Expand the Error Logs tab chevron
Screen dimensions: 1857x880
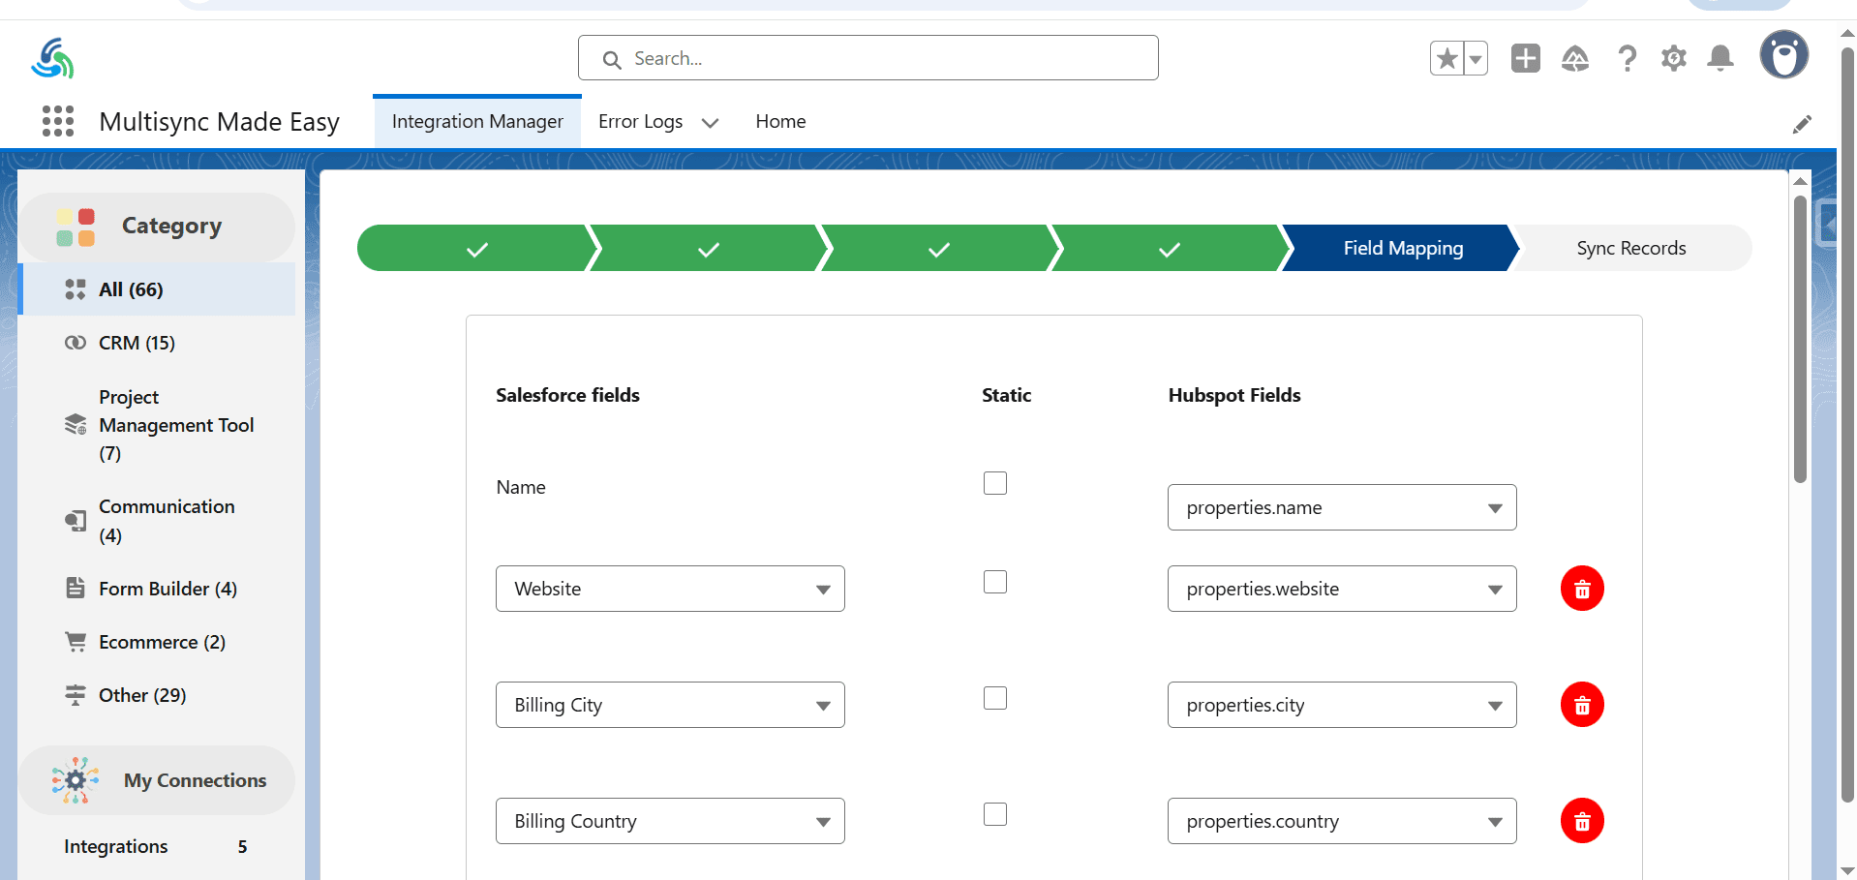(x=710, y=123)
